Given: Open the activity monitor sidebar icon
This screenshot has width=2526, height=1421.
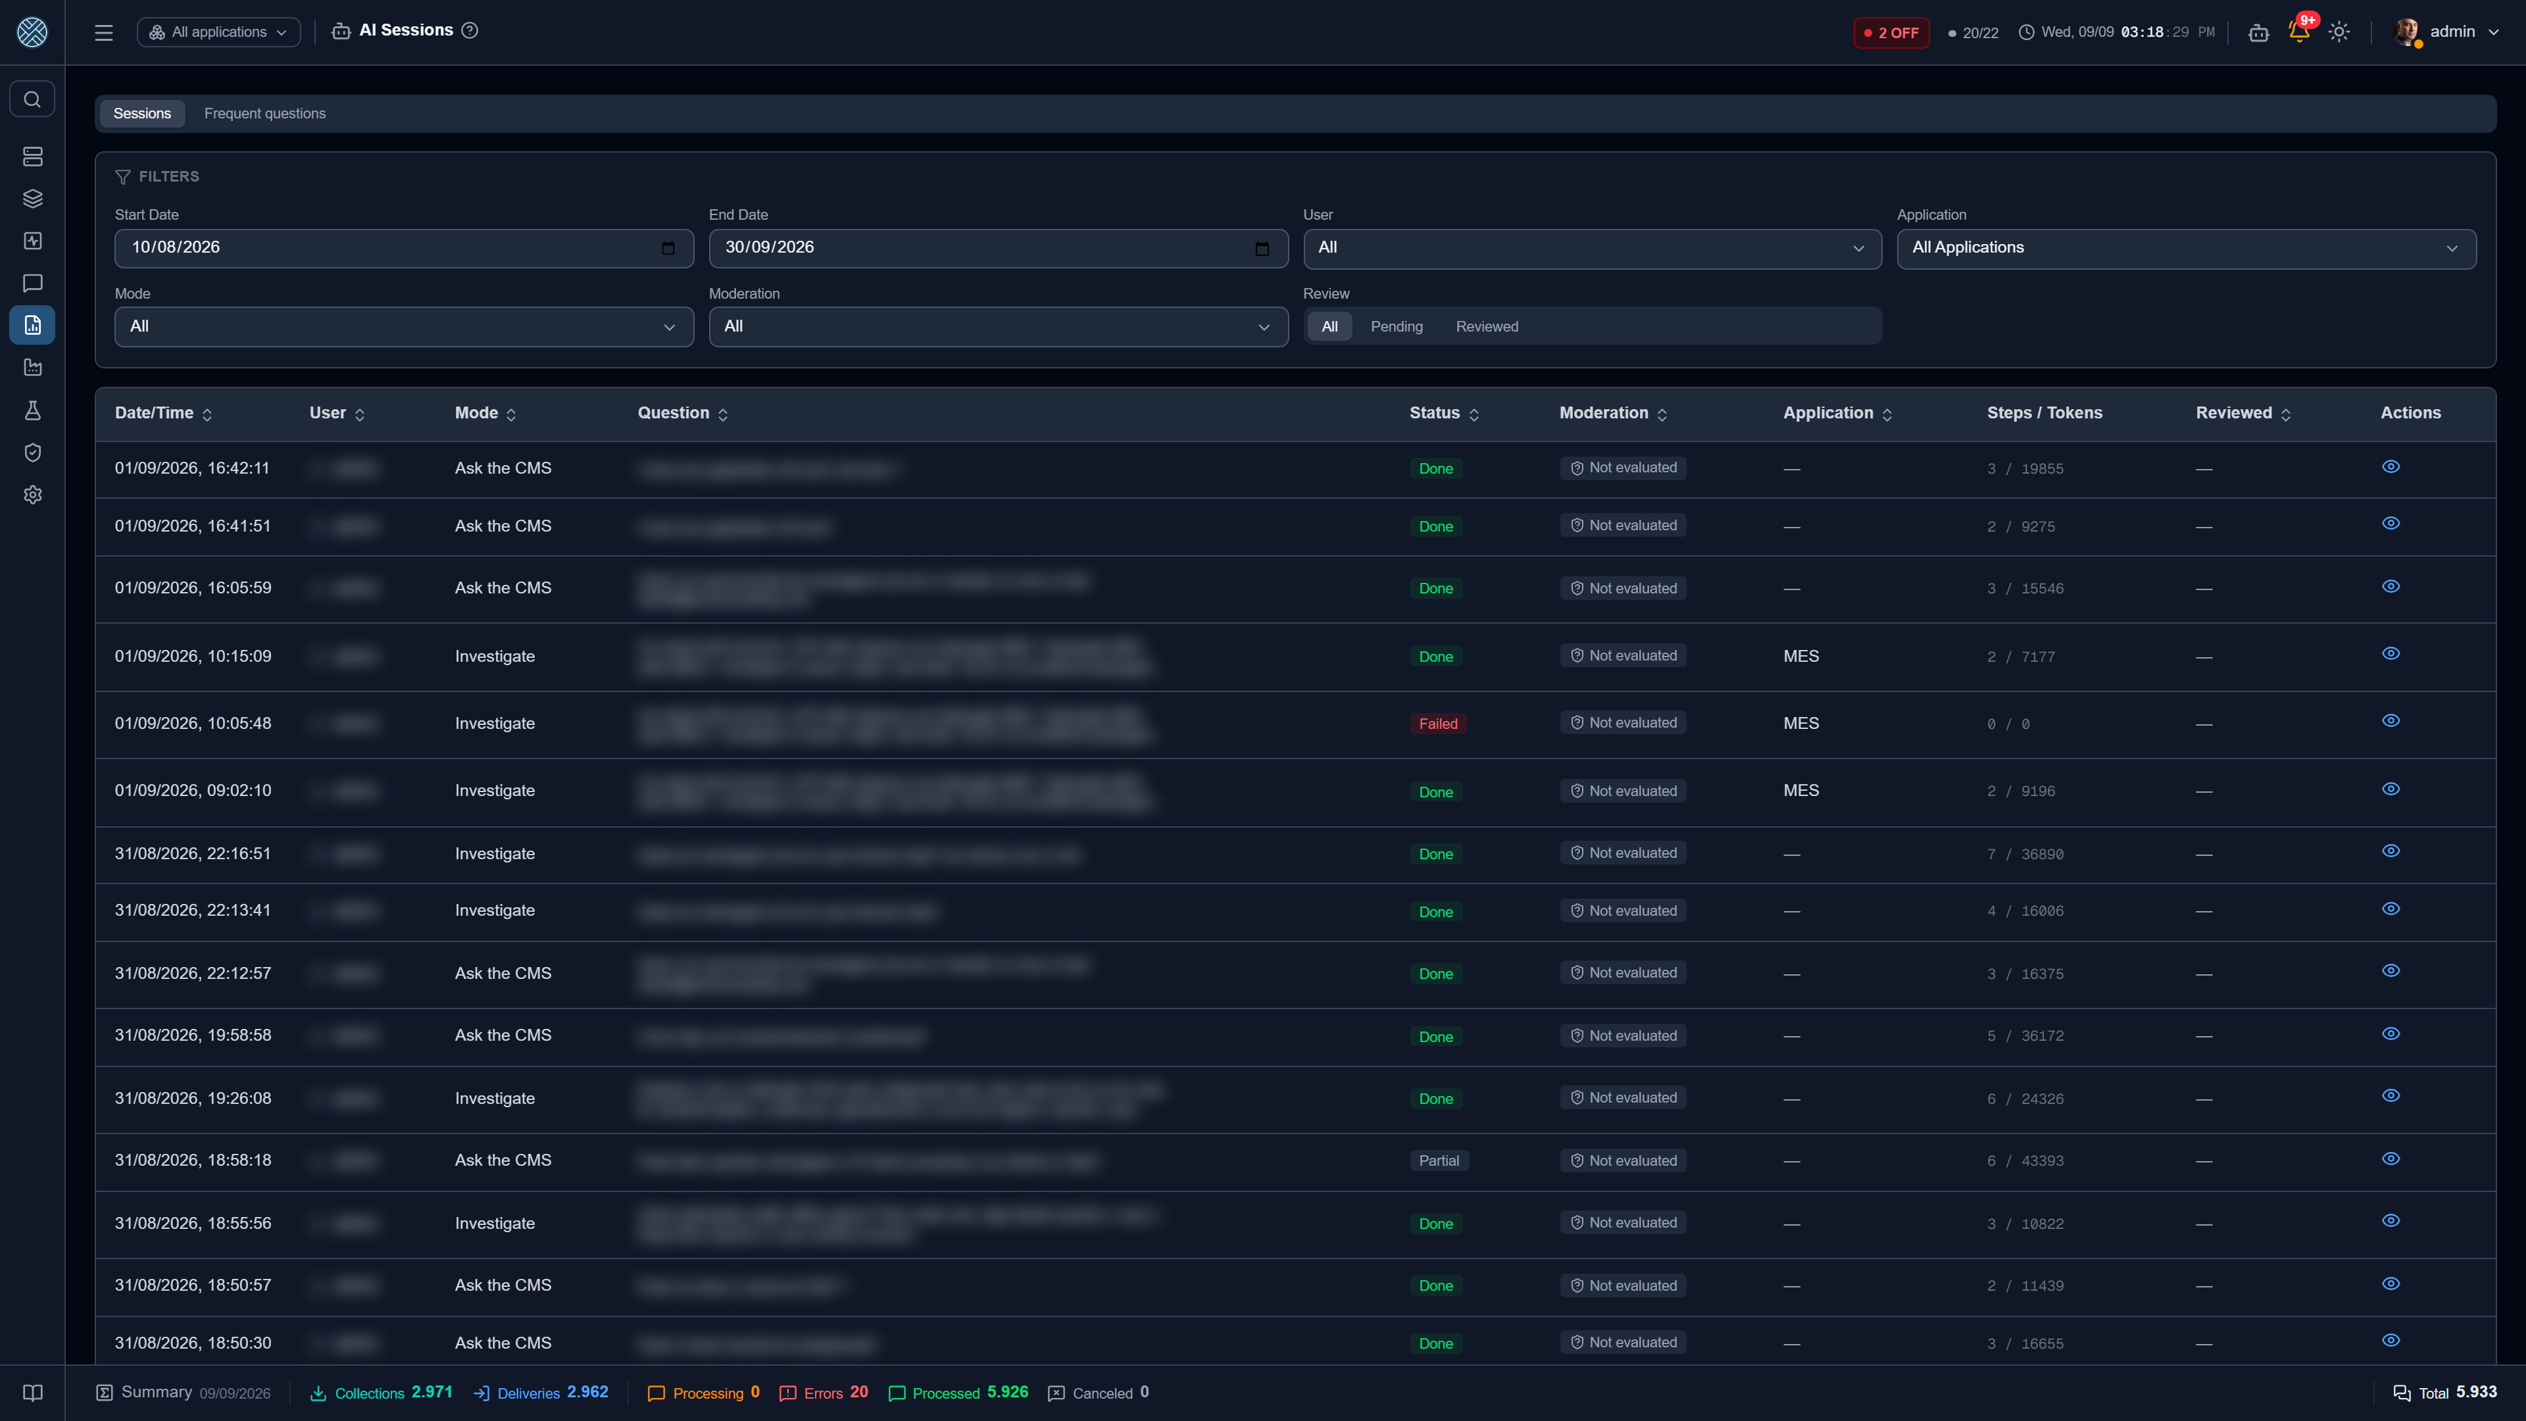Looking at the screenshot, I should point(32,240).
